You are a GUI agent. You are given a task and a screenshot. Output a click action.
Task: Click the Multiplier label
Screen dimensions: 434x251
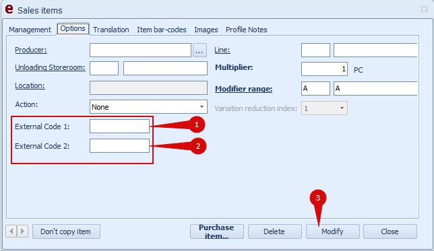coord(234,67)
